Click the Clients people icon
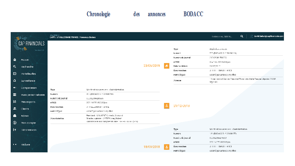The height and width of the screenshot is (166, 295). [x=14, y=108]
